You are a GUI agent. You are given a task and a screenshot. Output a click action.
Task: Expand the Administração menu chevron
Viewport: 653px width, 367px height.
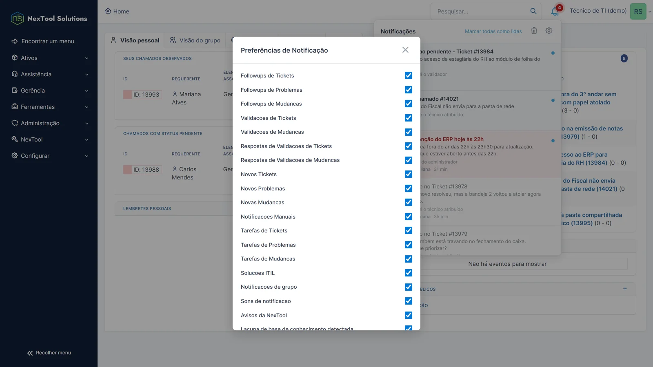(x=87, y=124)
